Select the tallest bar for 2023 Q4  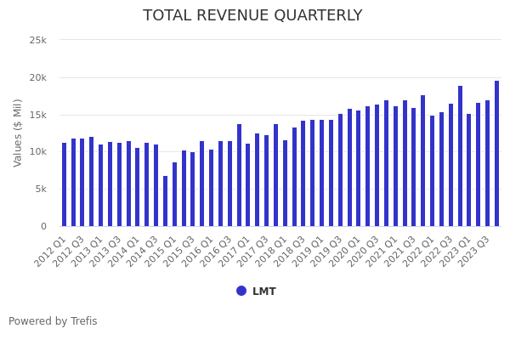[497, 154]
